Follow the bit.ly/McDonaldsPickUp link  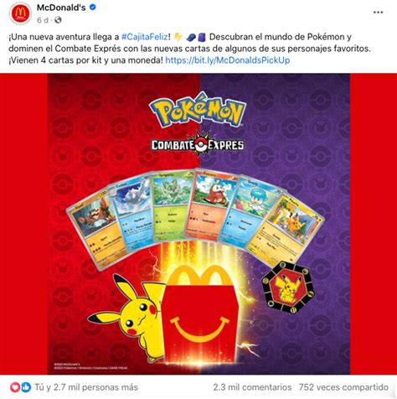[x=228, y=60]
